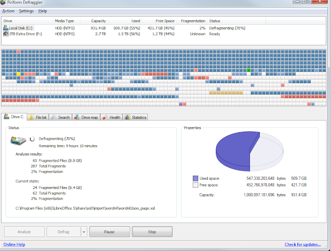Click the wordml2ooo_page.xsl file path text
Image resolution: width=331 pixels, height=251 pixels.
pos(85,208)
